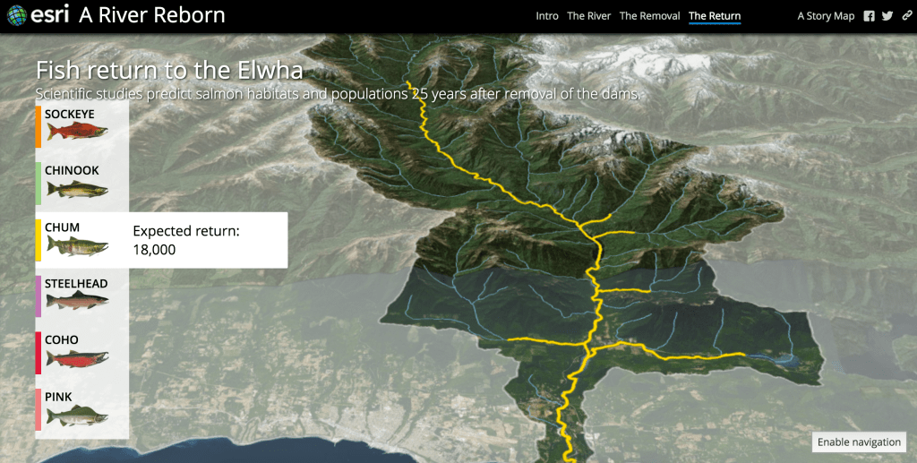
Task: Click the red Coho color bar
Action: pos(39,352)
